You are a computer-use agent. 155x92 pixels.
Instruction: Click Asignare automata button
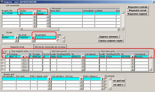pyautogui.click(x=109, y=37)
